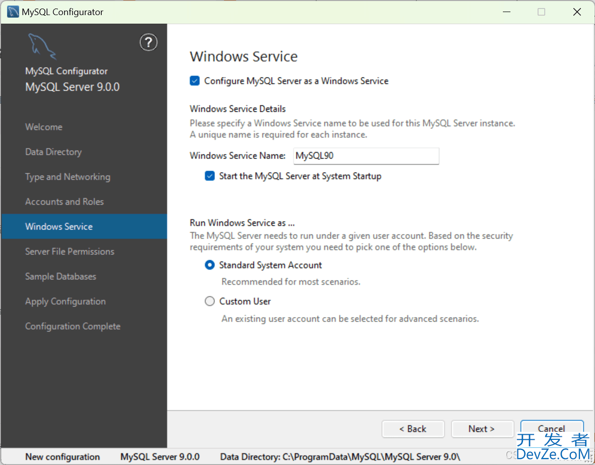Jump to Server File Permissions step

[x=70, y=252]
